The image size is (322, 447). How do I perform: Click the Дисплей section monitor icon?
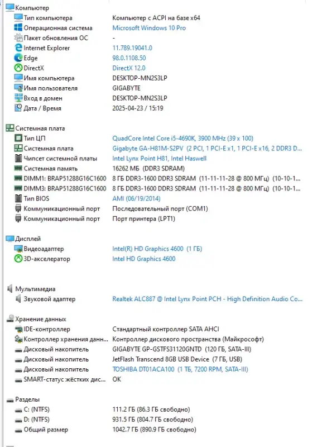click(10, 239)
